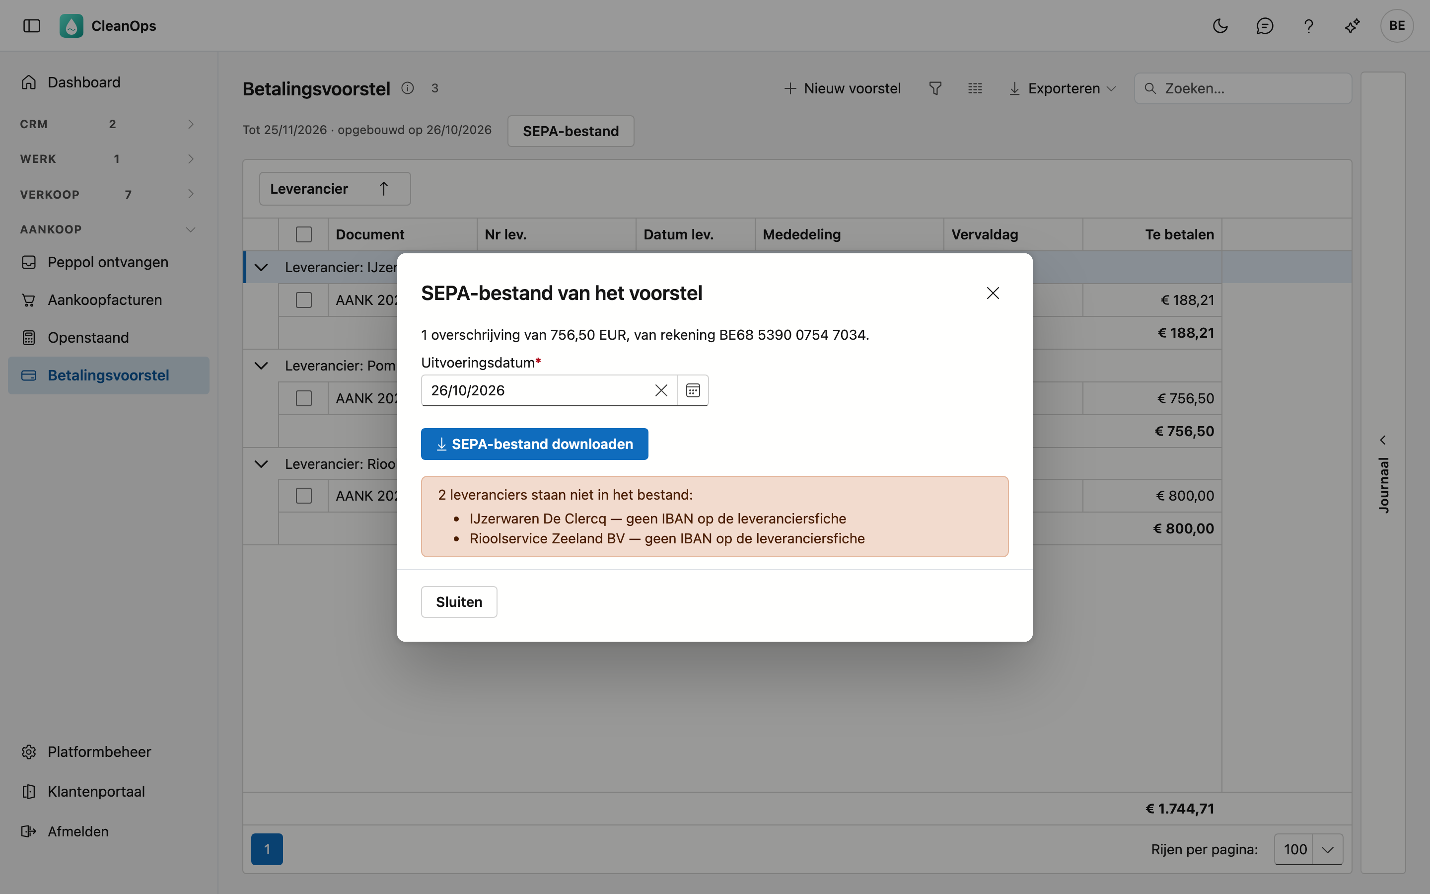Collapse the AANKOOP sidebar section
This screenshot has width=1430, height=894.
coord(109,229)
